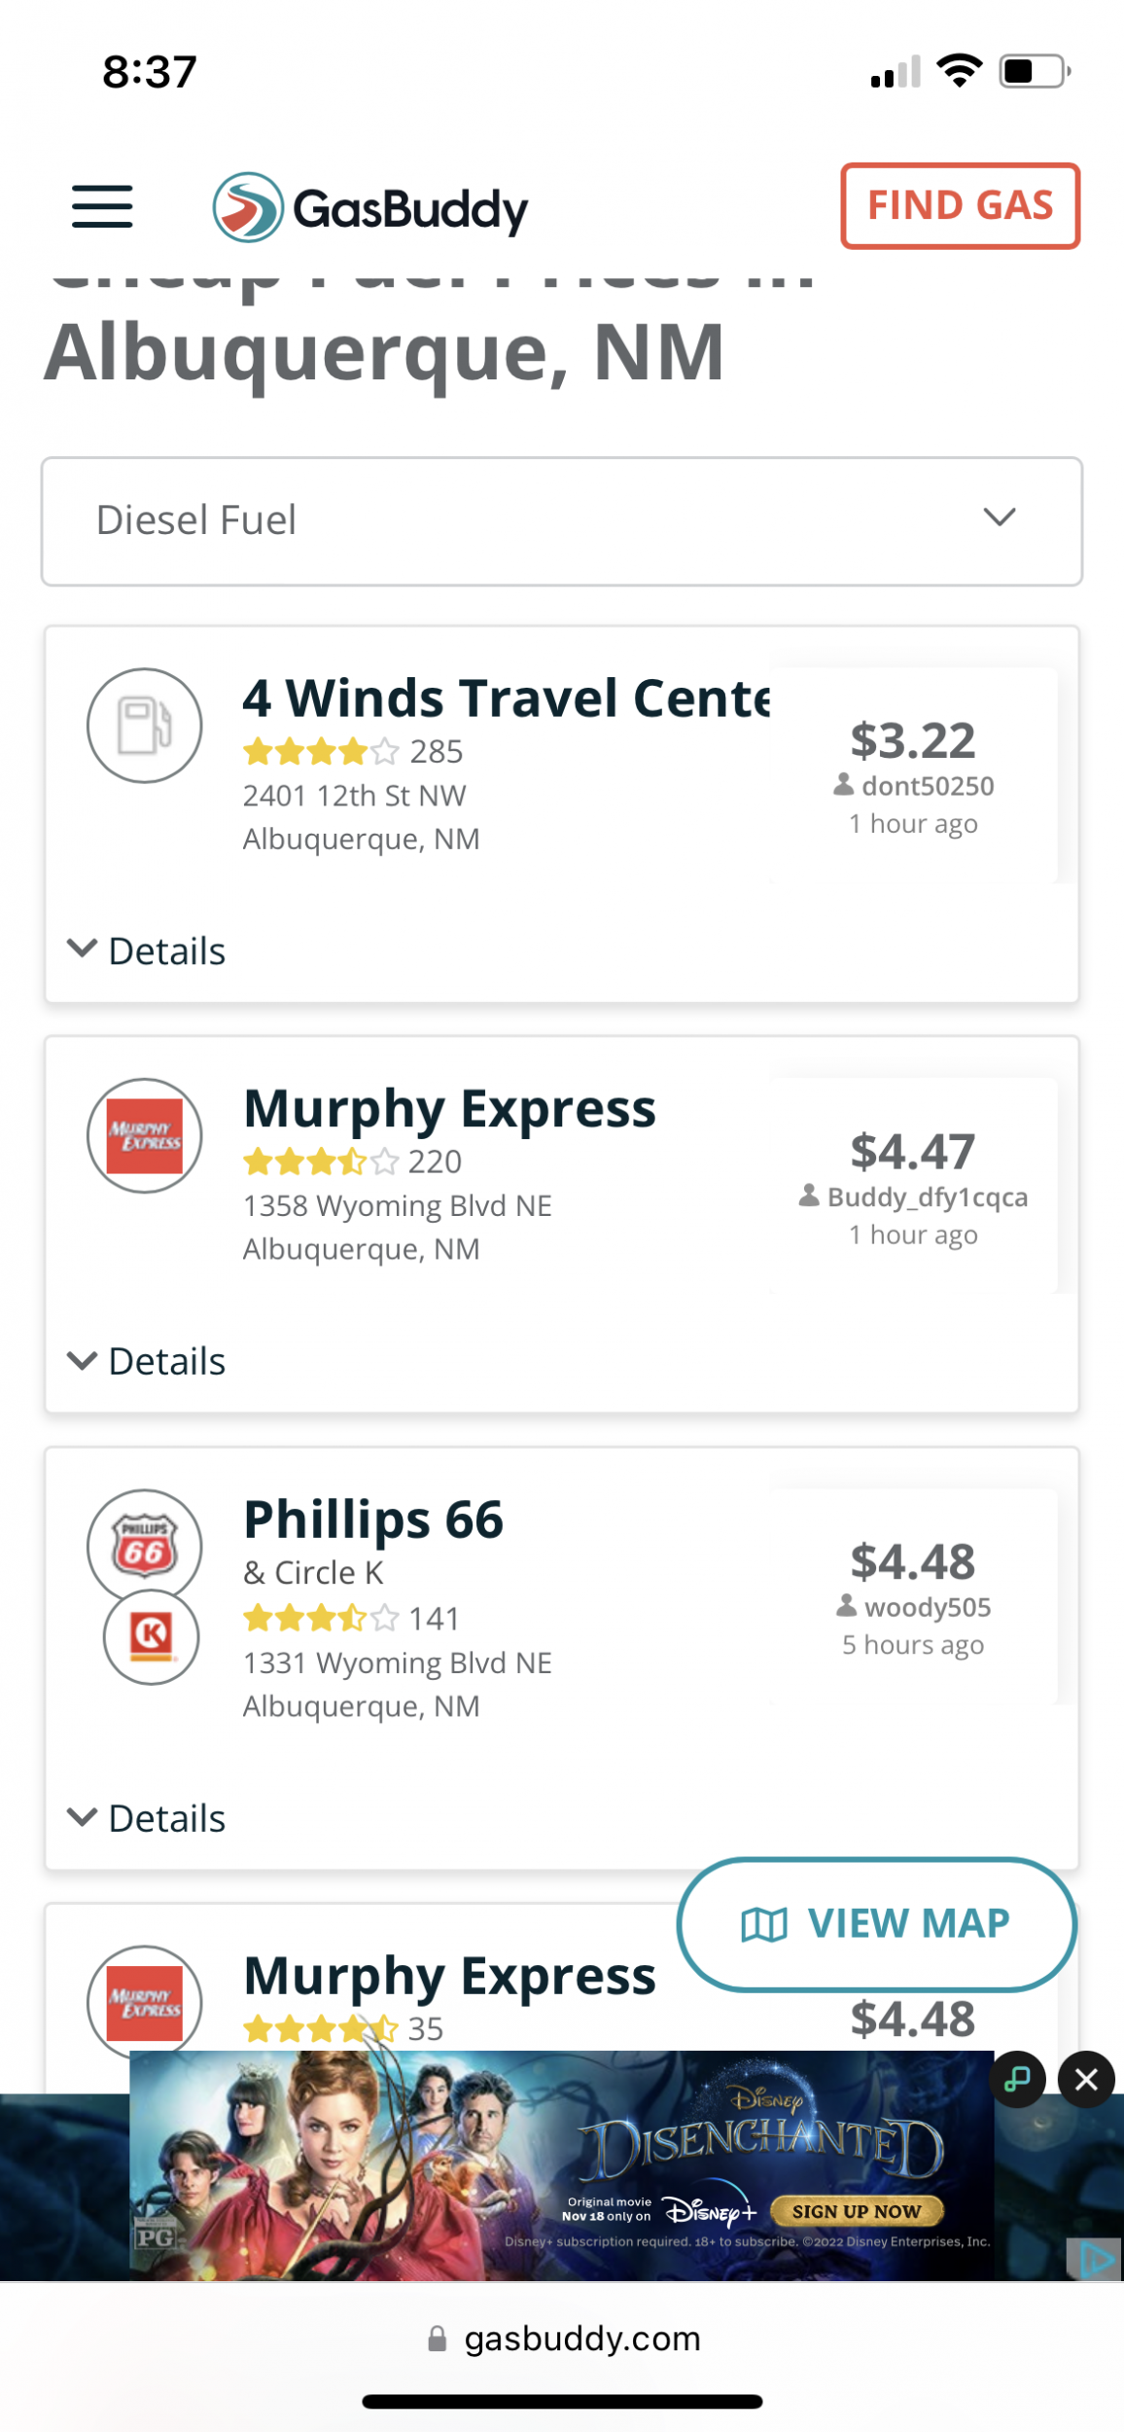The width and height of the screenshot is (1124, 2432).
Task: Tap the GasBuddy logo
Action: point(370,207)
